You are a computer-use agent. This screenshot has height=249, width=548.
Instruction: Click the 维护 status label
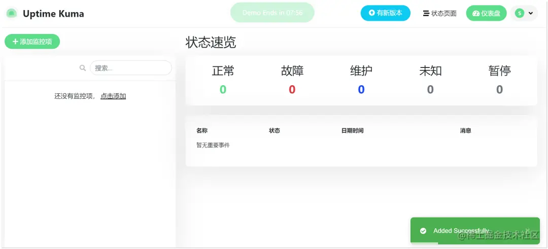361,71
